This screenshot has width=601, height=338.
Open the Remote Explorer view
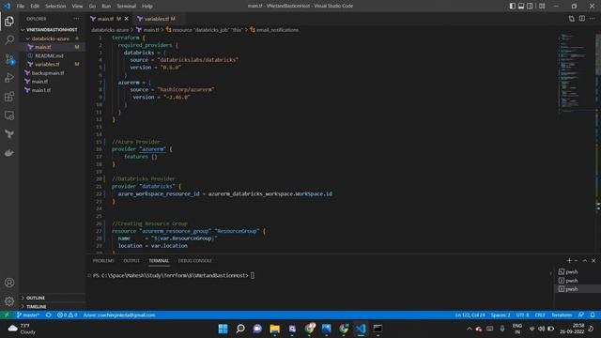pos(9,115)
